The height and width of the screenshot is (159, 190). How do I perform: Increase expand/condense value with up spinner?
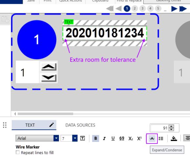(171, 126)
